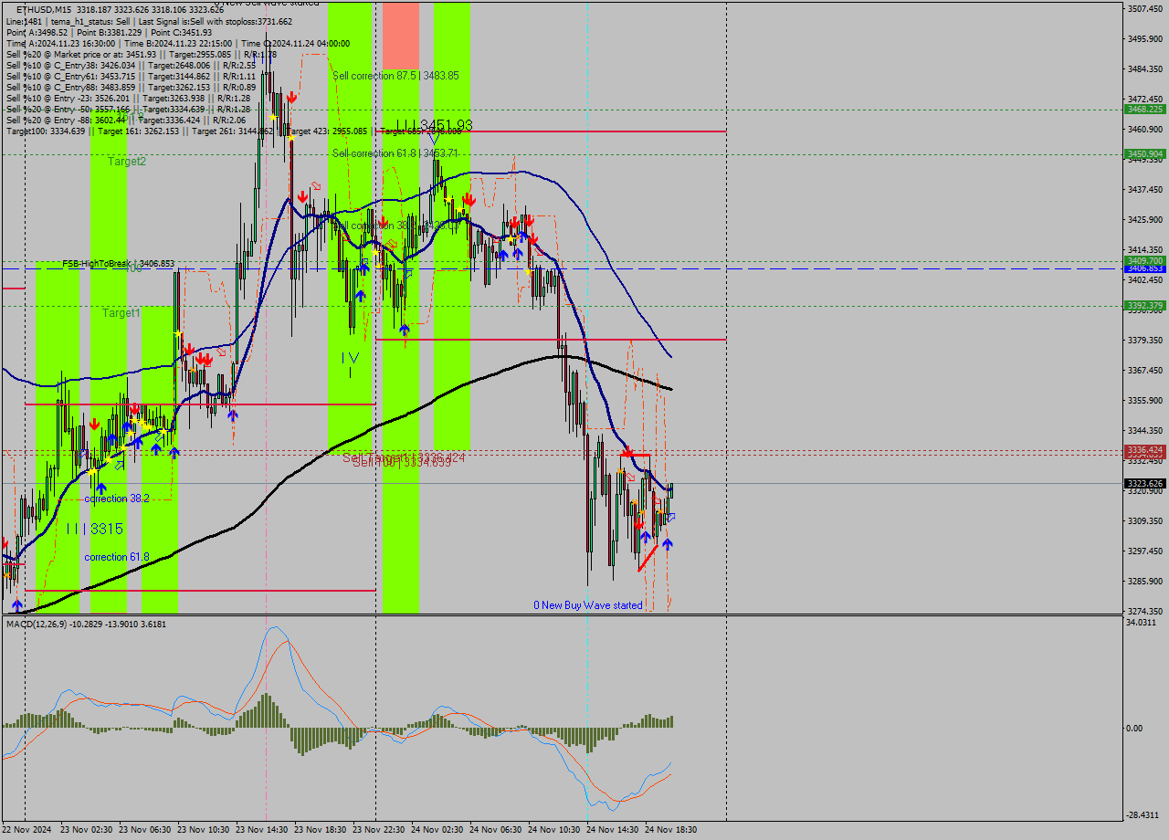Select the 'Sell correction 87.5 | 3483.85' label

[397, 76]
